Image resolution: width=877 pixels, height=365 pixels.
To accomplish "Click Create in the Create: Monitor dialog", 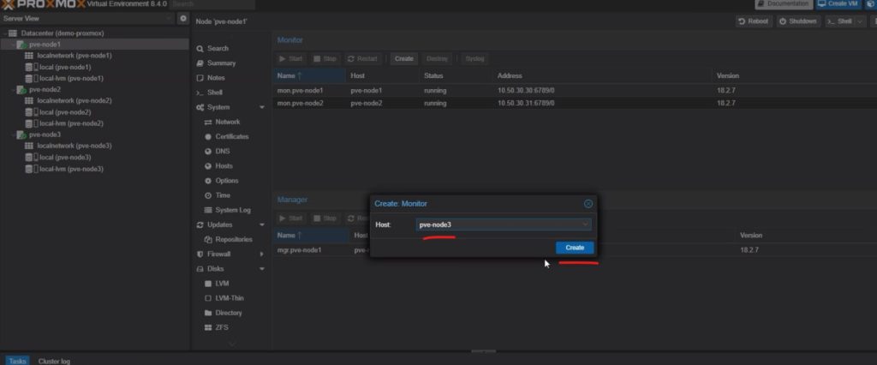I will [x=575, y=248].
